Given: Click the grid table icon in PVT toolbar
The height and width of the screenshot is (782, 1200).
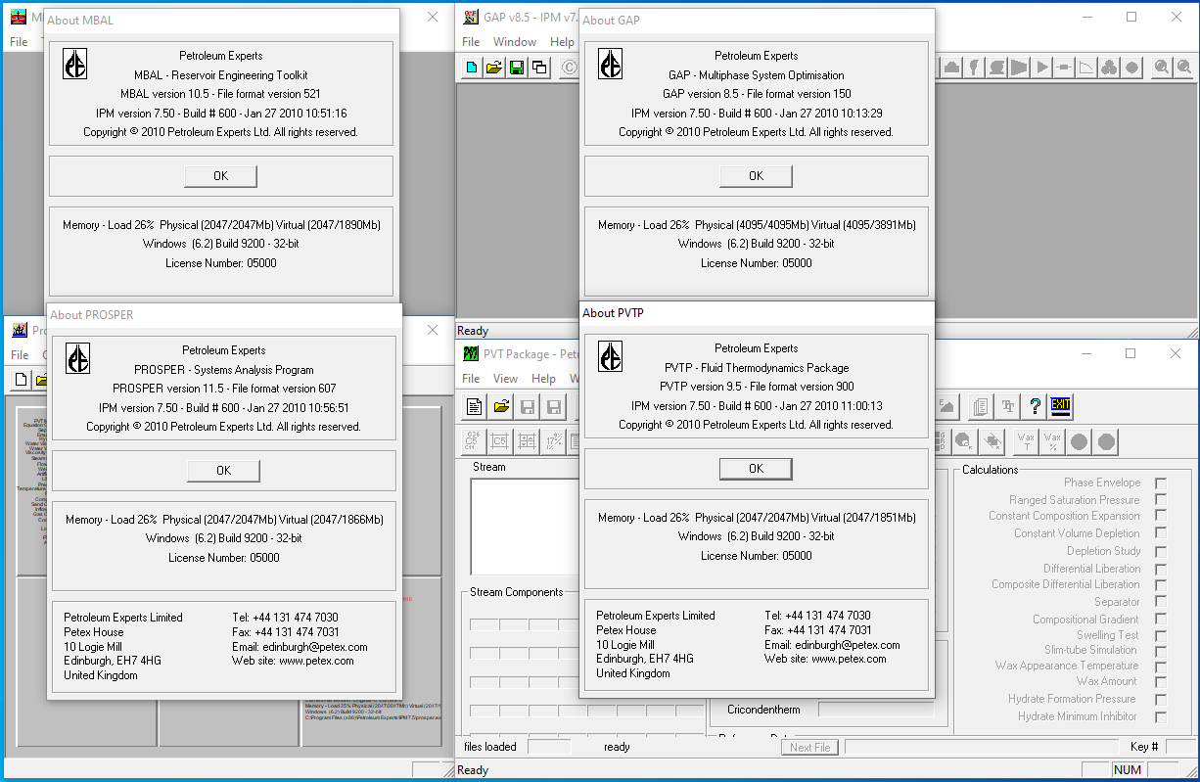Looking at the screenshot, I should pyautogui.click(x=527, y=440).
